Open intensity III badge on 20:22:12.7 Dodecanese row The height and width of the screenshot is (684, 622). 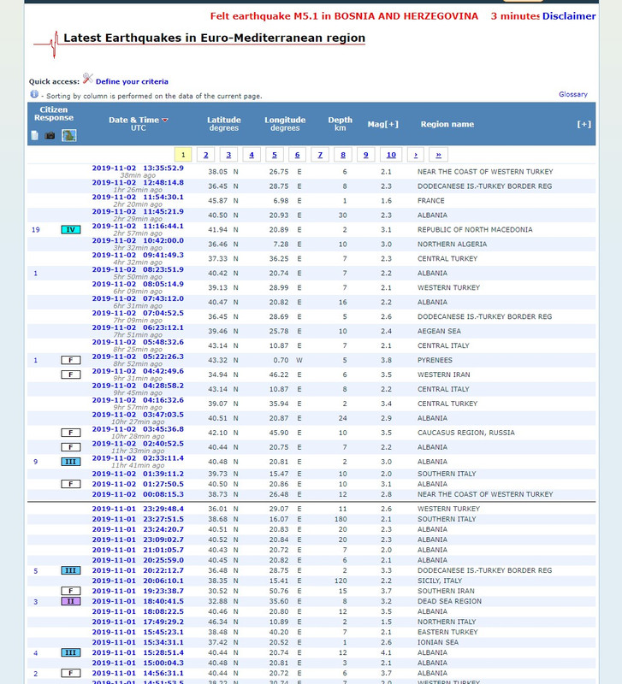[x=71, y=570]
